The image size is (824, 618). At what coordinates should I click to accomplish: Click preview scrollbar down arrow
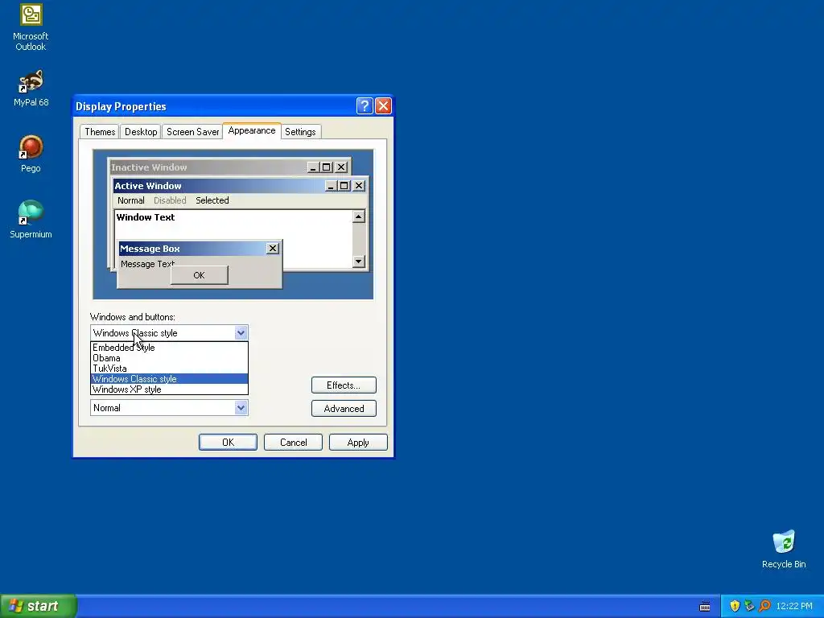[x=358, y=261]
